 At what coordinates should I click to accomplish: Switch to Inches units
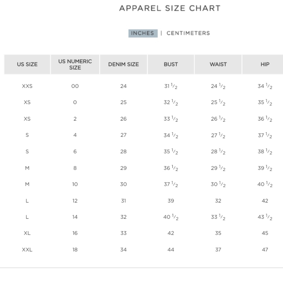click(x=143, y=33)
